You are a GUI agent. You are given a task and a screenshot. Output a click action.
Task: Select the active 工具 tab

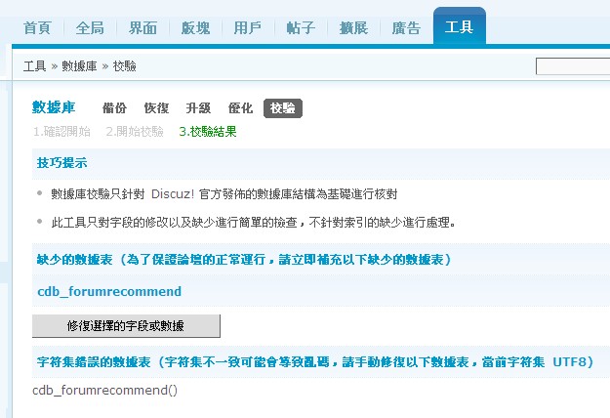(460, 27)
